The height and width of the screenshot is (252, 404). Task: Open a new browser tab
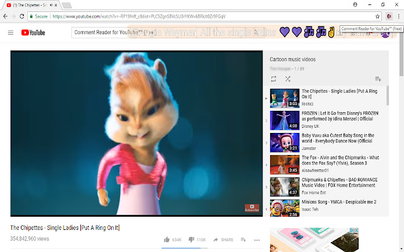click(67, 5)
